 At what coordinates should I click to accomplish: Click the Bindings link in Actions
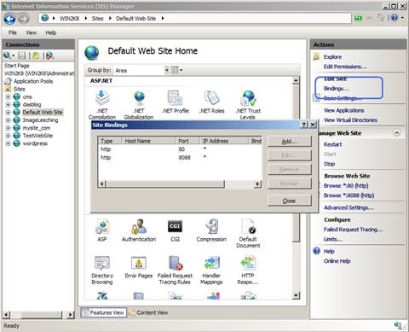pyautogui.click(x=336, y=89)
